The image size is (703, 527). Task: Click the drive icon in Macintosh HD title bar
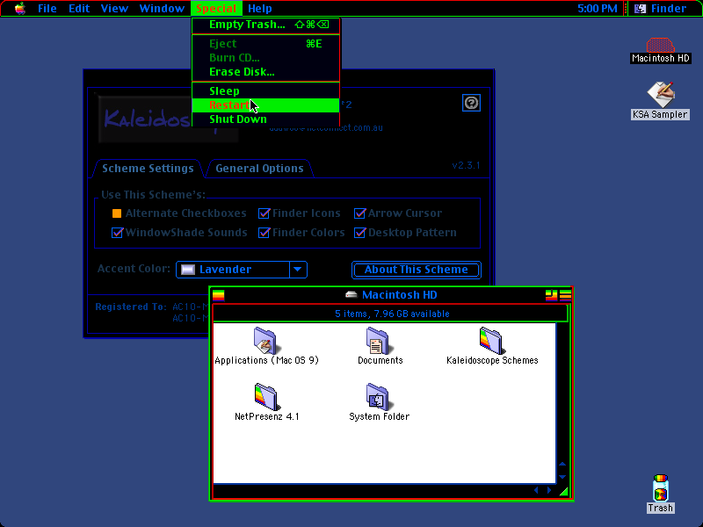coord(351,294)
